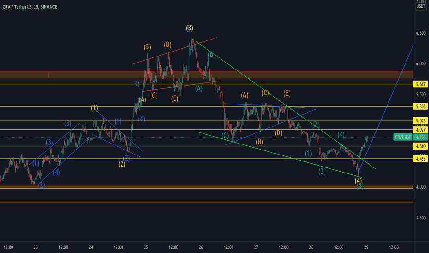The height and width of the screenshot is (253, 429).
Task: Click the CRV / TetherUS symbol title
Action: coord(29,7)
